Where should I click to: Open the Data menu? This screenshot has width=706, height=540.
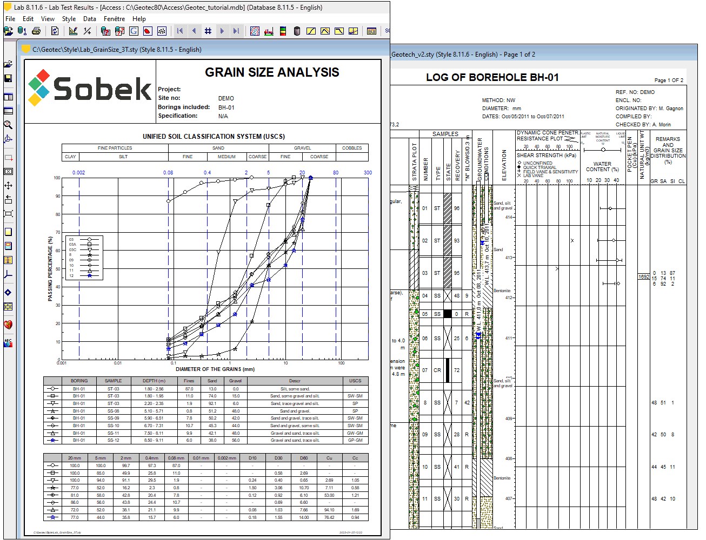click(90, 18)
